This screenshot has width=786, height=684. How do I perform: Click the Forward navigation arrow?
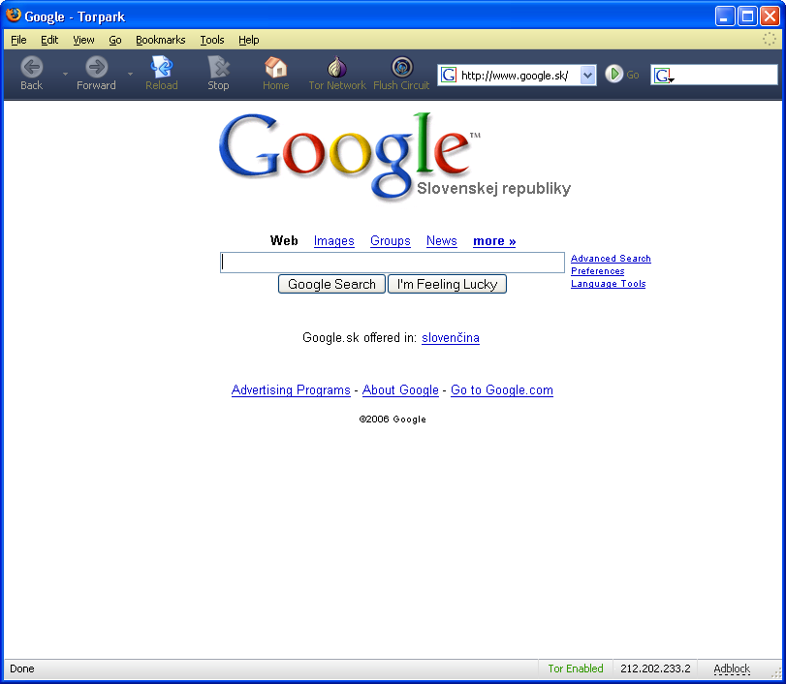96,67
